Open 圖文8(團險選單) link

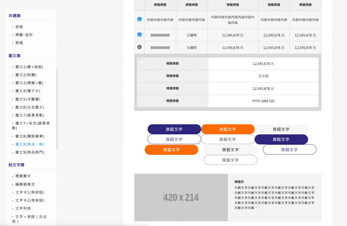point(30,136)
